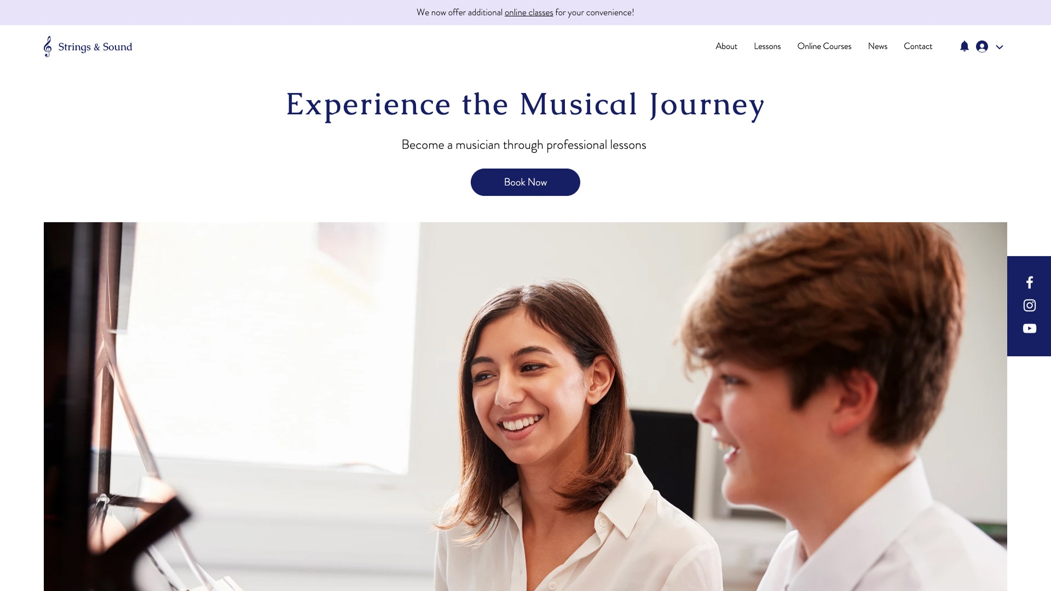
Task: Scroll down the main page content
Action: pyautogui.click(x=525, y=404)
